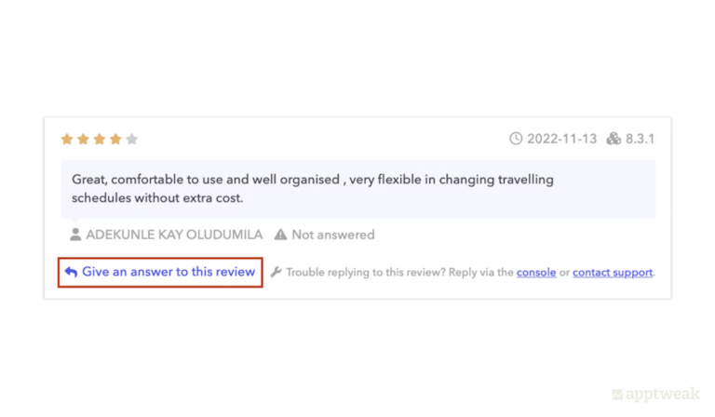Select the reviewer name ADEKUNLE KAY OLUDUMILA

(174, 235)
